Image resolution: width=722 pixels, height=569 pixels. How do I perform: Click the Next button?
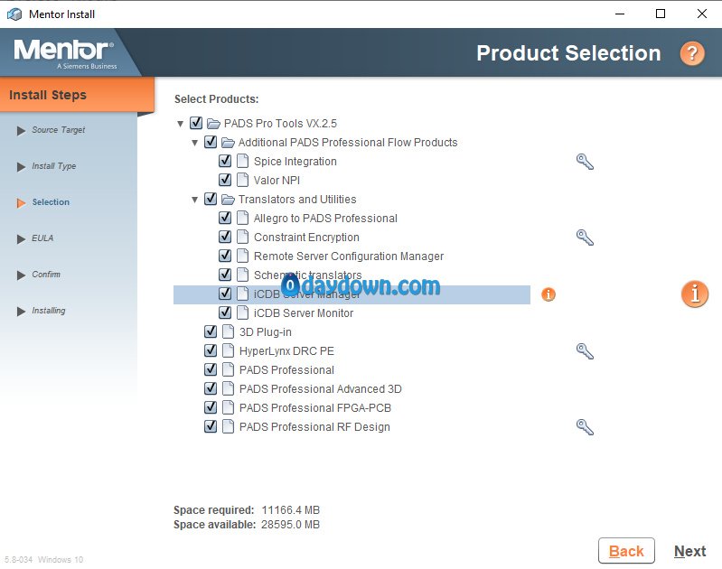(689, 551)
